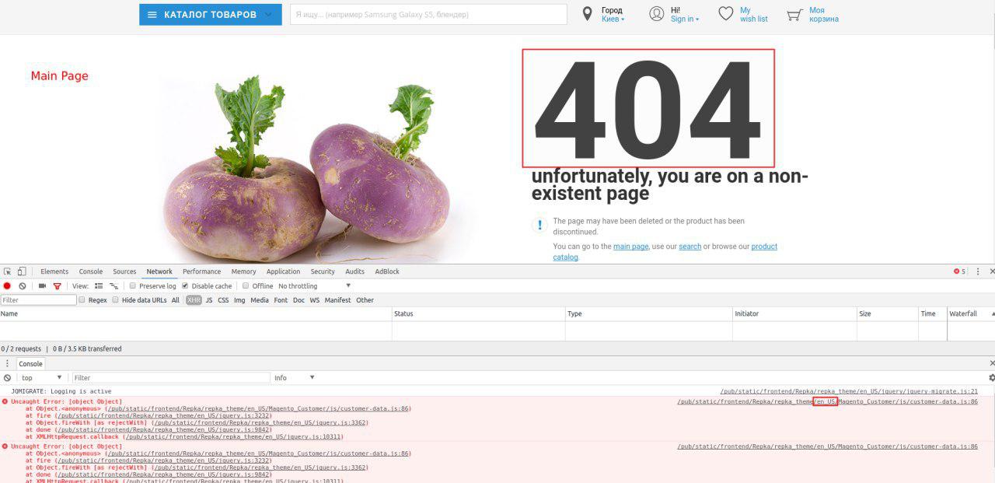The height and width of the screenshot is (483, 995).
Task: Toggle the overview waterfall view icon
Action: [113, 286]
